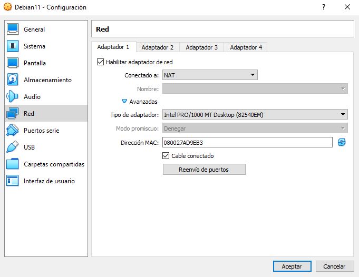The height and width of the screenshot is (277, 359).
Task: Open the Conectado a NAT dropdown
Action: [x=210, y=75]
